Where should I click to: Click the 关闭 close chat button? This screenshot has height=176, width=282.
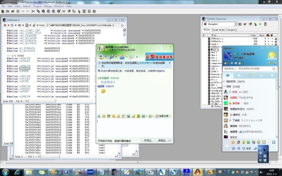147,140
